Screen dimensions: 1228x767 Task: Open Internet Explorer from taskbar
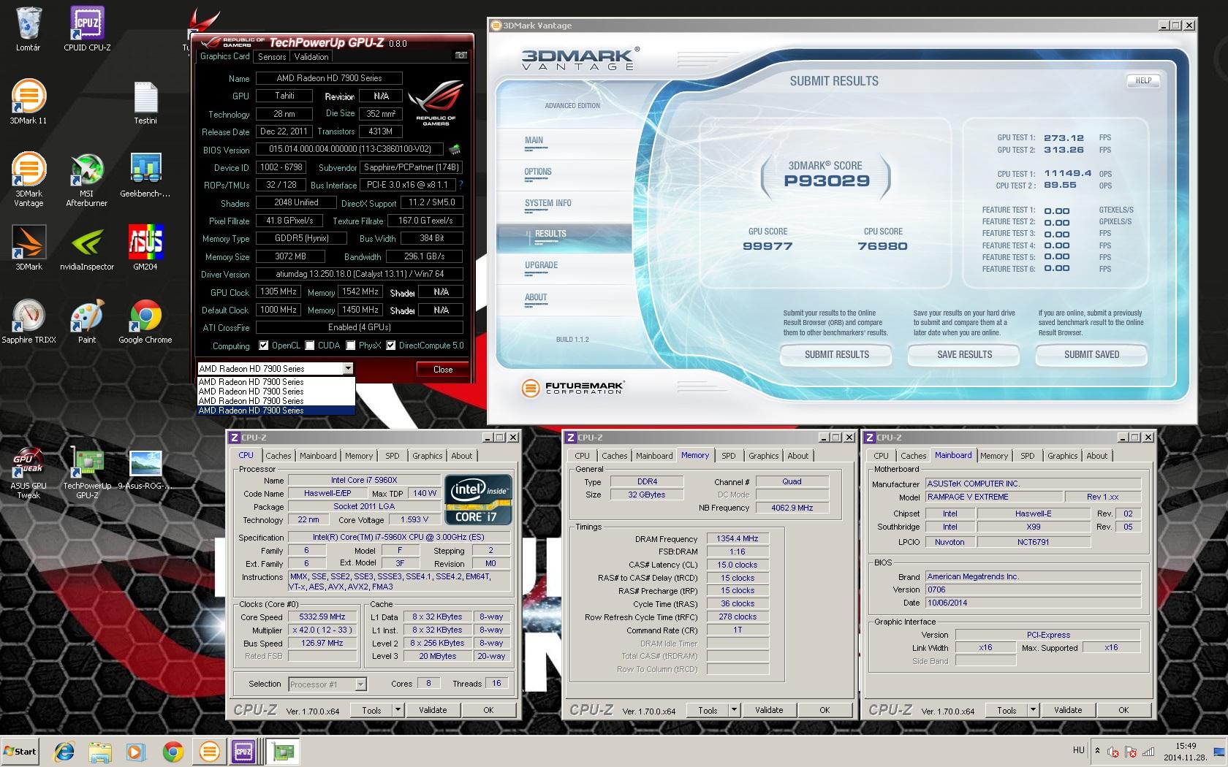point(64,751)
